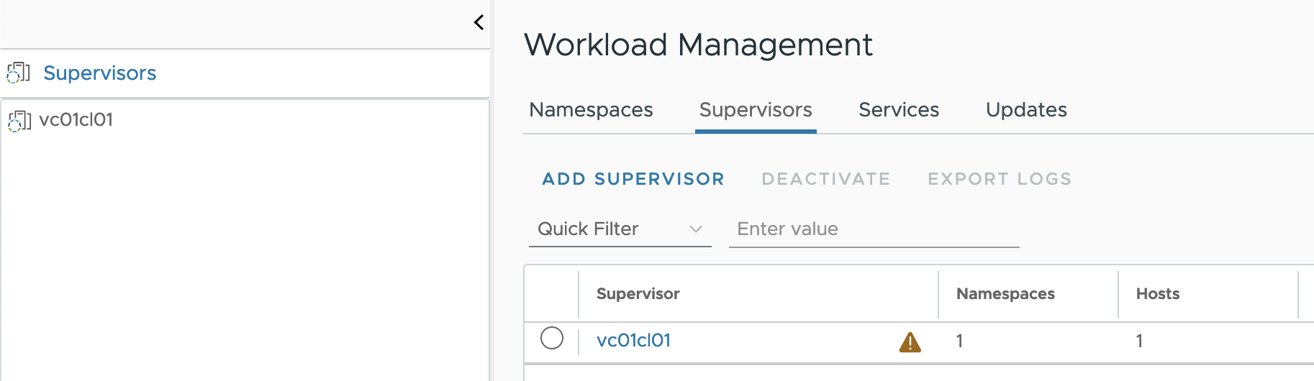Click the DEACTIVATE button
This screenshot has height=381, width=1314.
tap(826, 179)
